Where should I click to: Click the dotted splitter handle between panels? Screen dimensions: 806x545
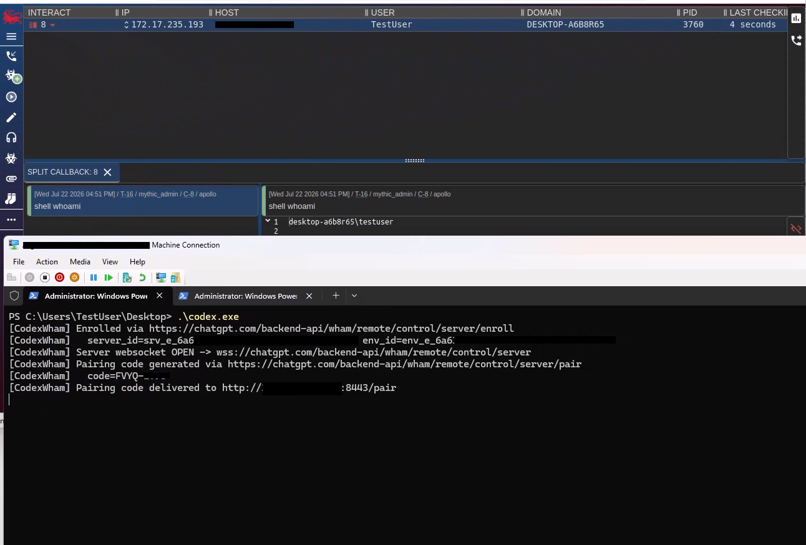[x=415, y=160]
